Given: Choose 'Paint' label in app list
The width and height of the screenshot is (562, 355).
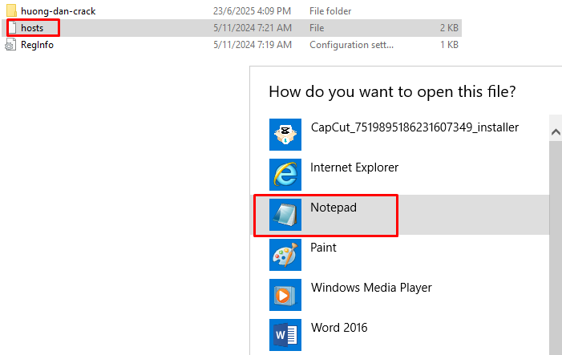Looking at the screenshot, I should coord(323,248).
